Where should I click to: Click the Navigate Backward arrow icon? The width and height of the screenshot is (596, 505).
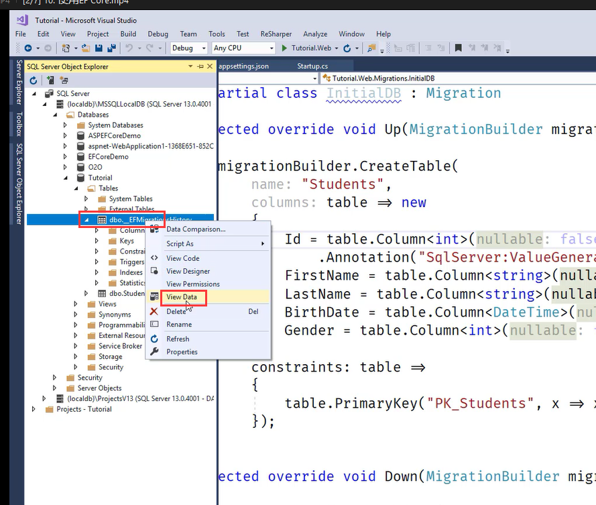coord(28,48)
